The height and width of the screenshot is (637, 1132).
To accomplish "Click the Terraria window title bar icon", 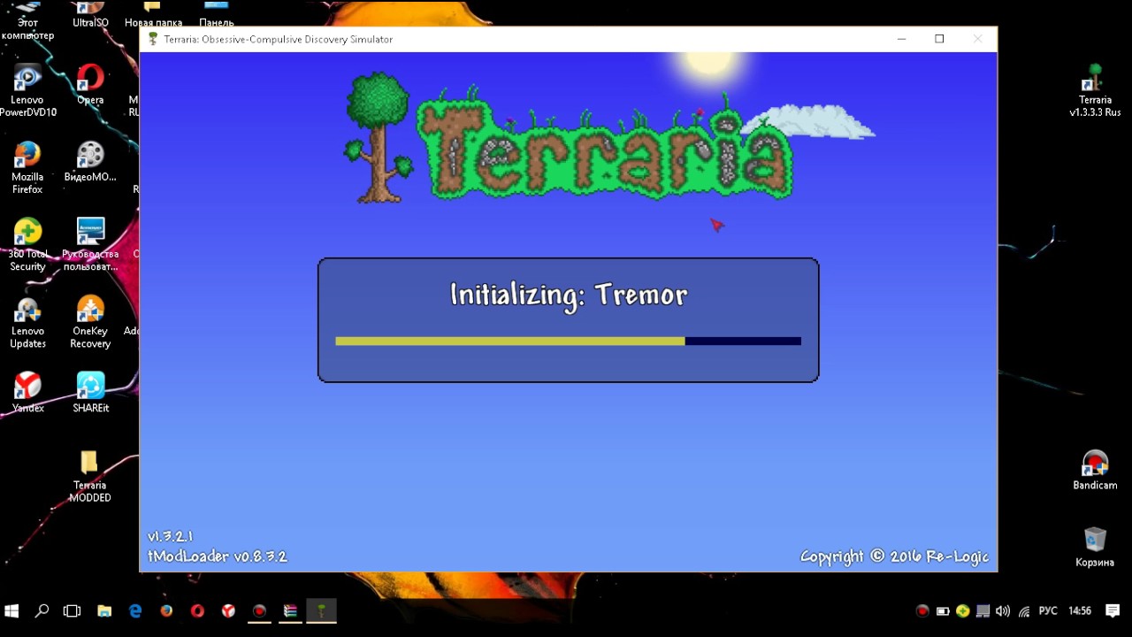I will pos(153,39).
